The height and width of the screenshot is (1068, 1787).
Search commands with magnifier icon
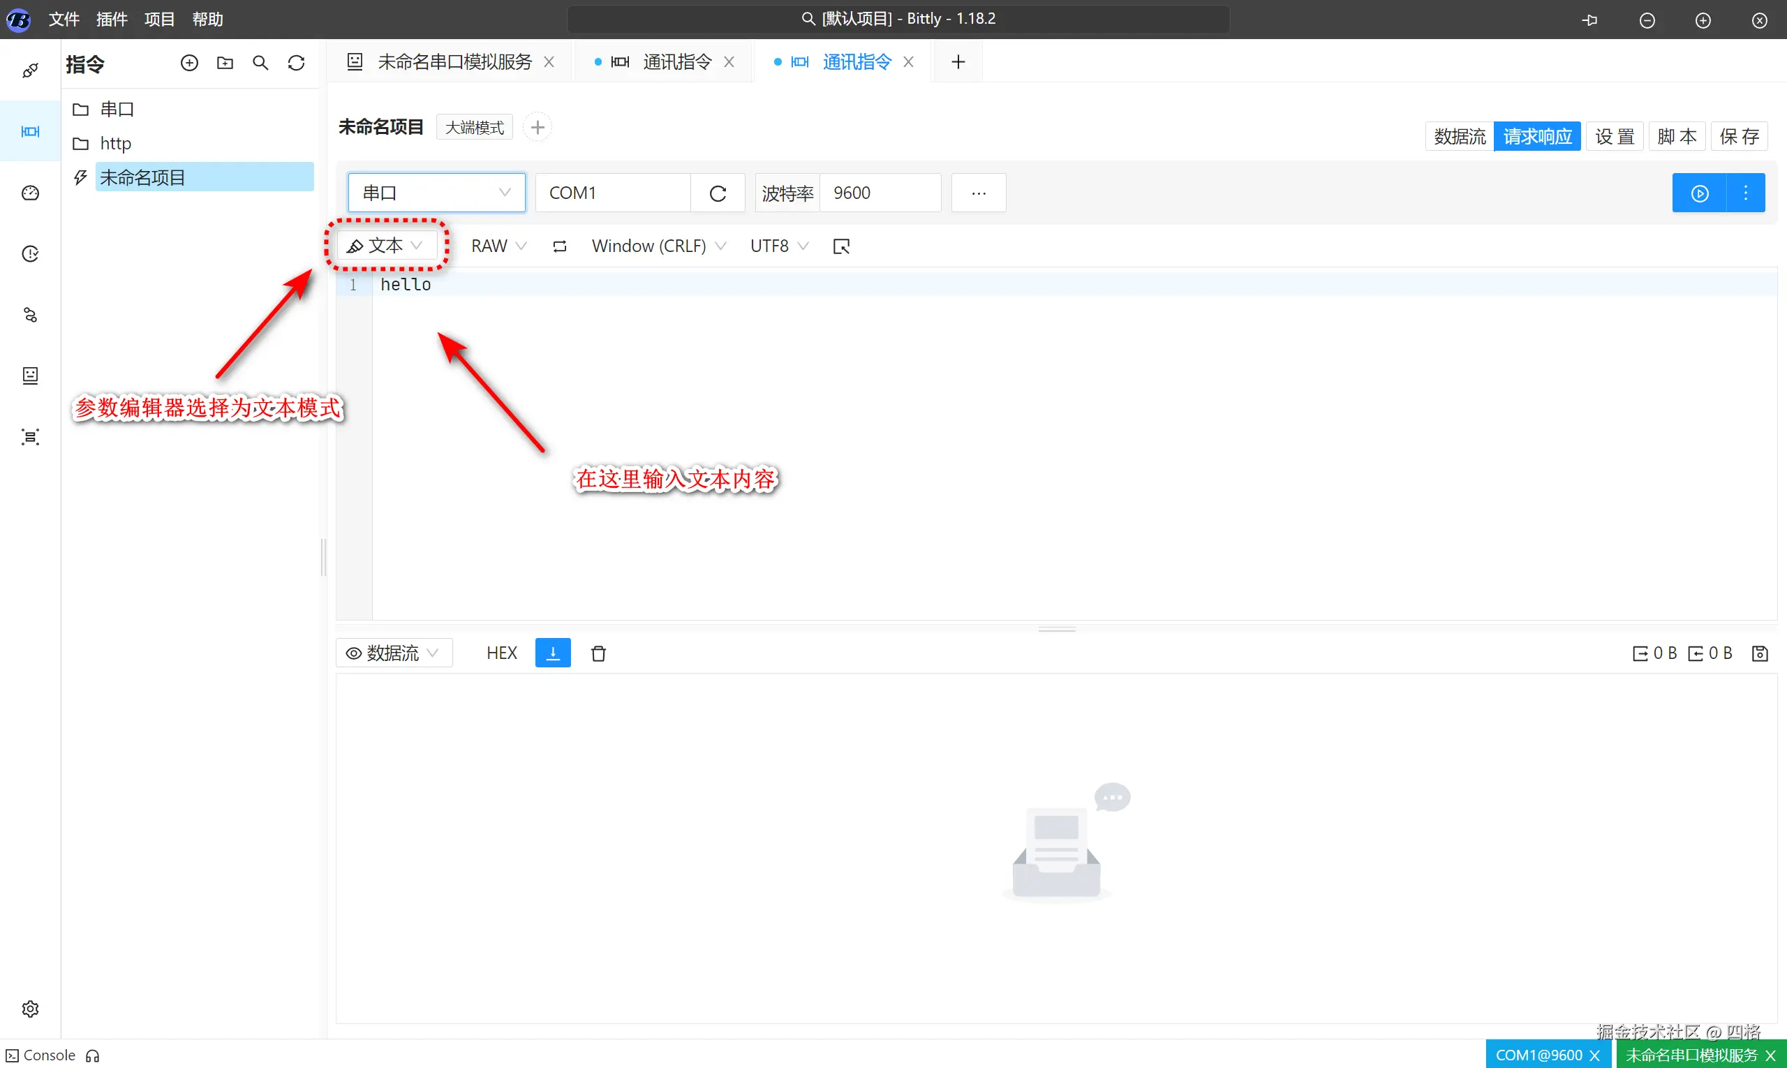point(260,64)
